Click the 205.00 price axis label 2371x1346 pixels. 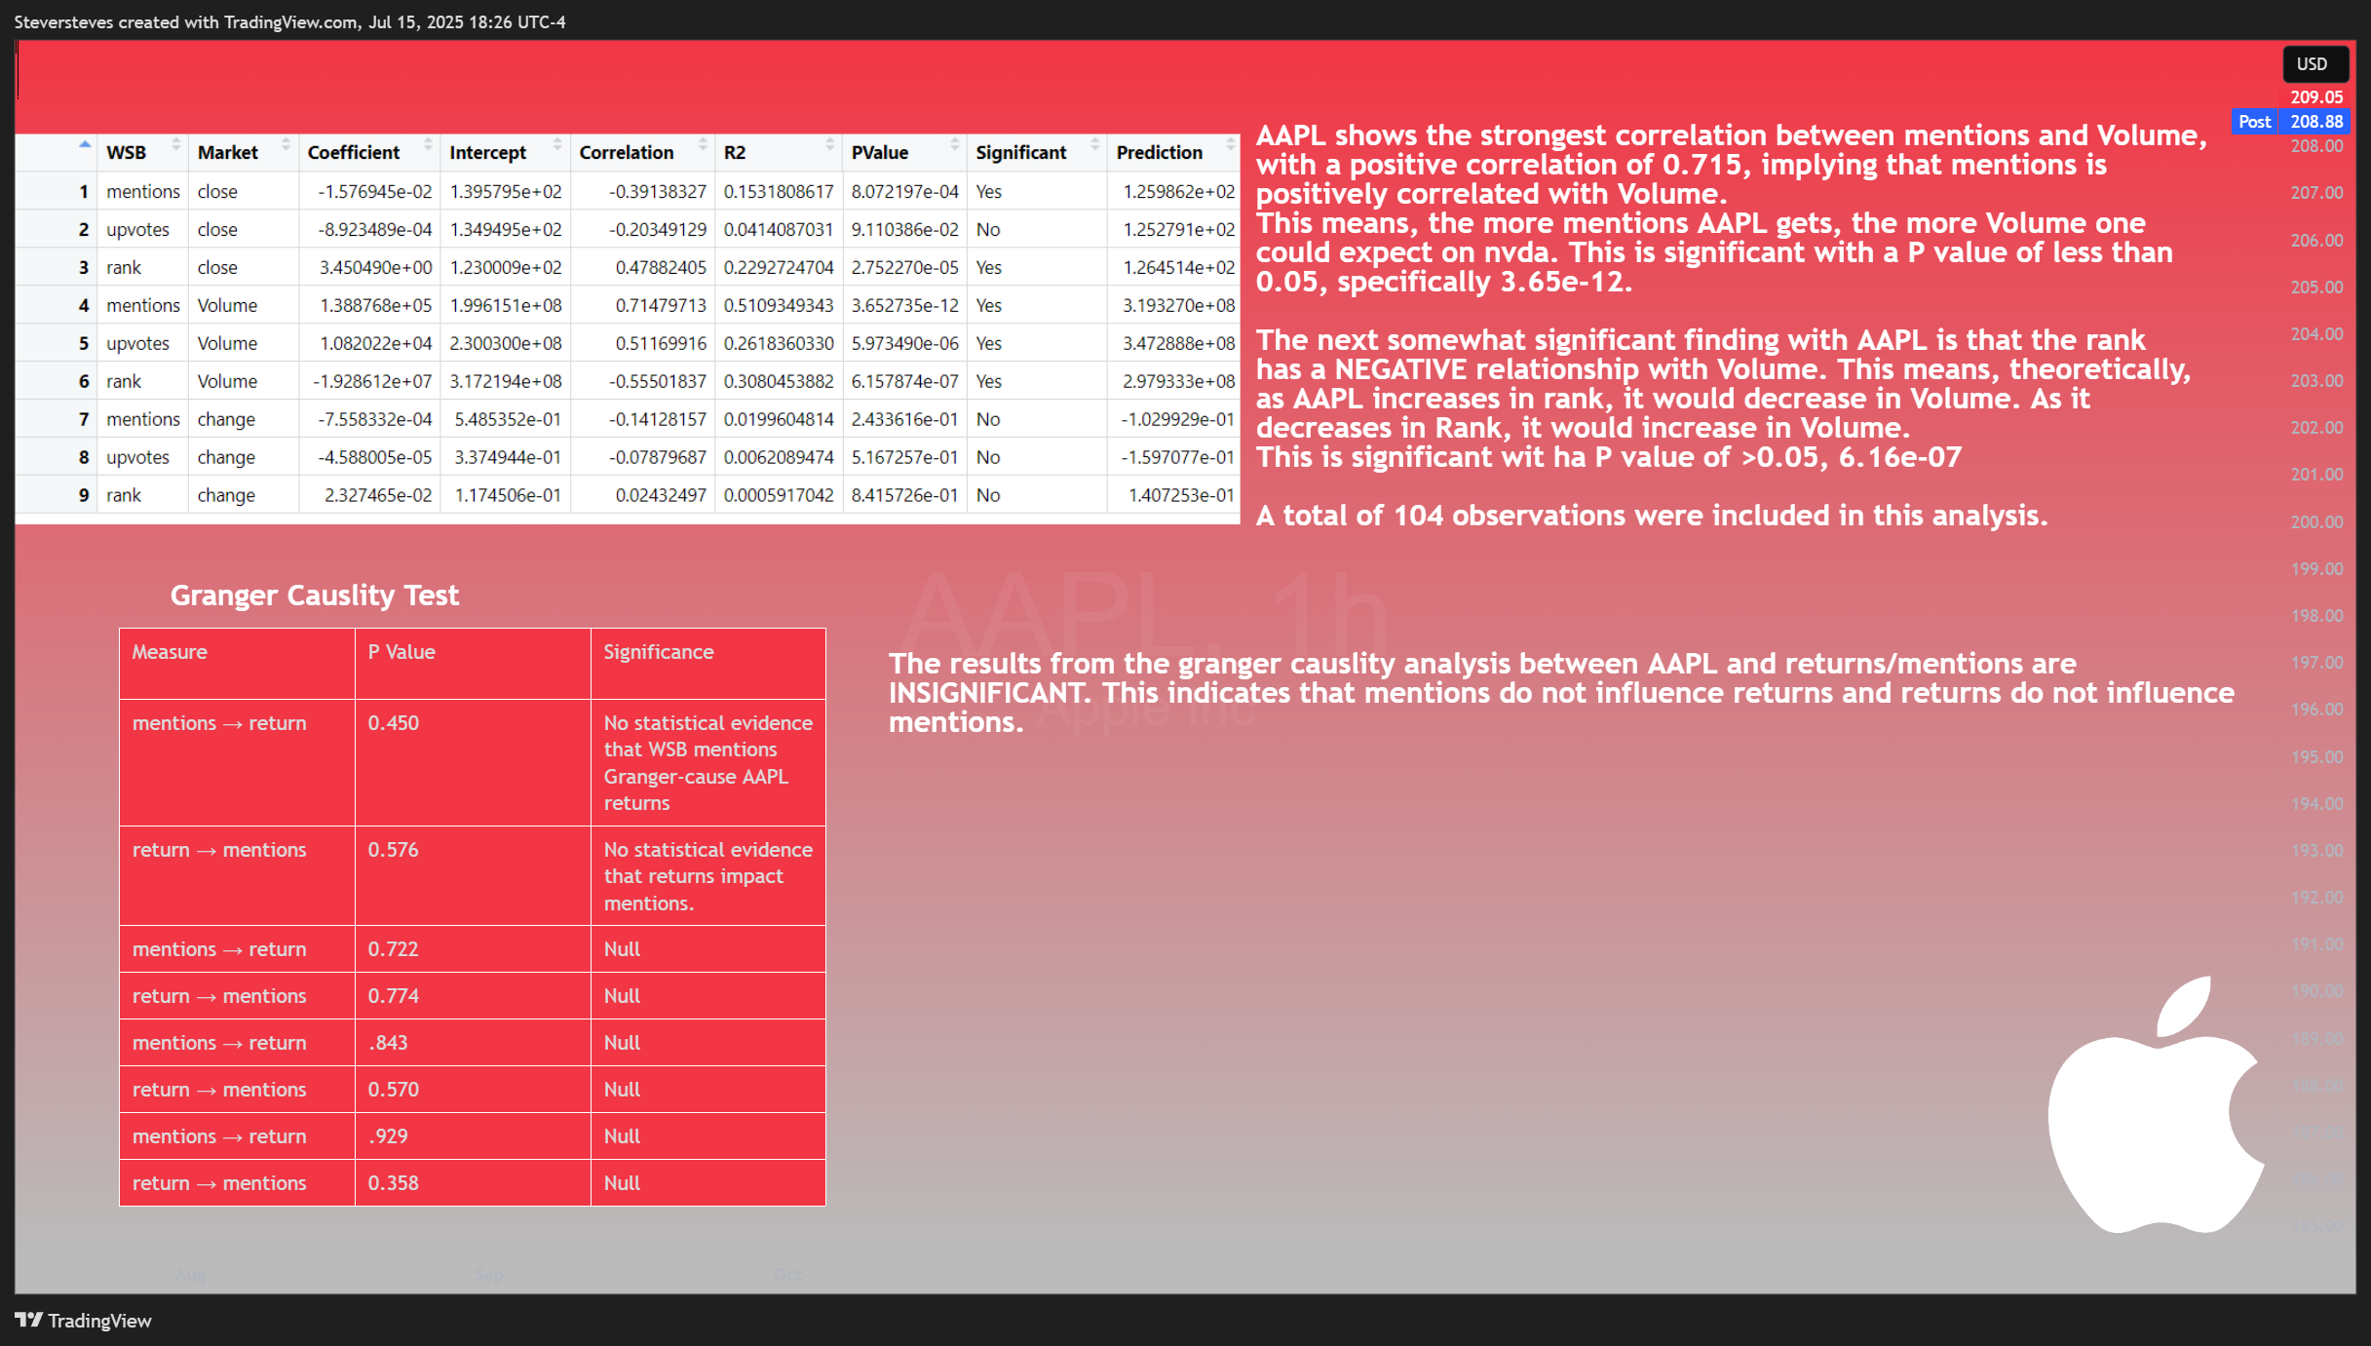pos(2316,288)
